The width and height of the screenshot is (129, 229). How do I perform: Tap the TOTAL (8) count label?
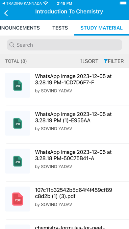(x=16, y=61)
